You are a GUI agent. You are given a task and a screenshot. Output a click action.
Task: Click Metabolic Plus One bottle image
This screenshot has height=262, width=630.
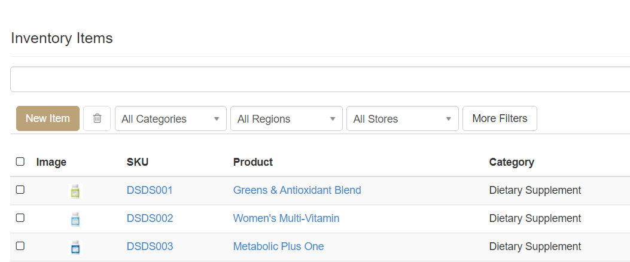[x=75, y=247]
